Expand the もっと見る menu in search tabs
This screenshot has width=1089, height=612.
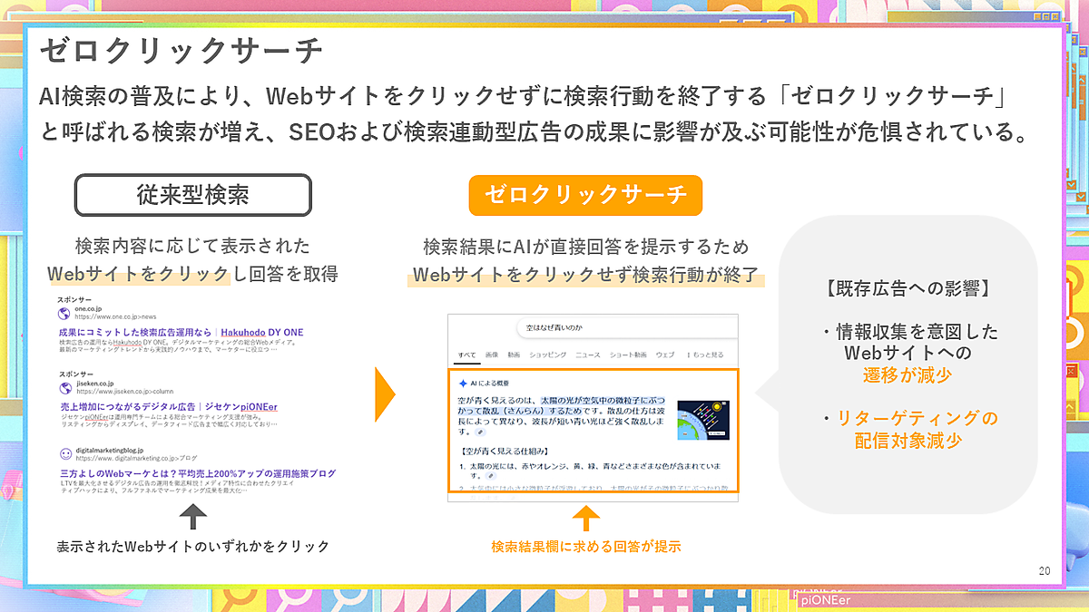(704, 355)
